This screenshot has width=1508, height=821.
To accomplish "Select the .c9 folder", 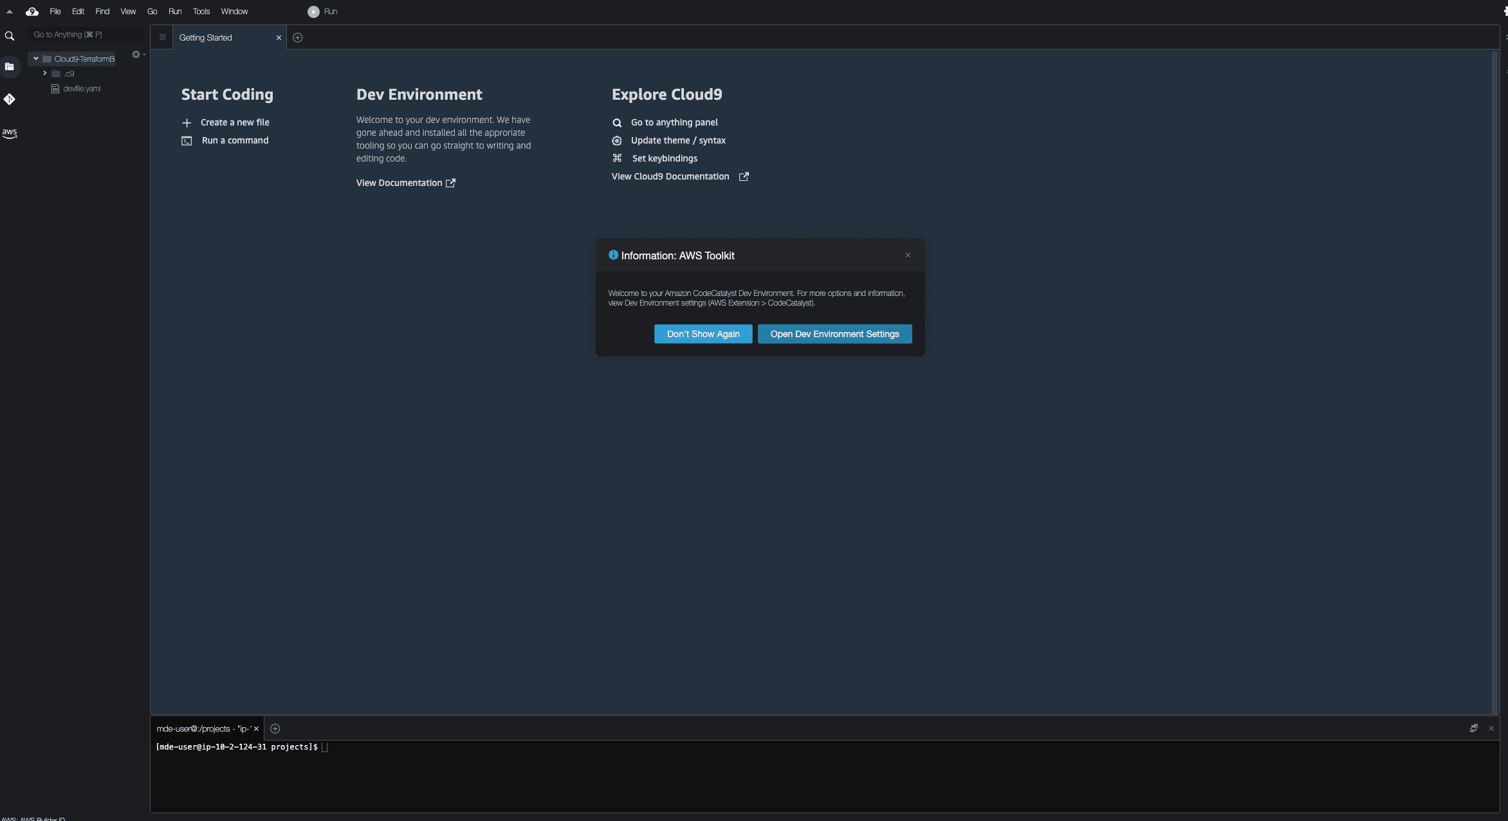I will coord(68,73).
